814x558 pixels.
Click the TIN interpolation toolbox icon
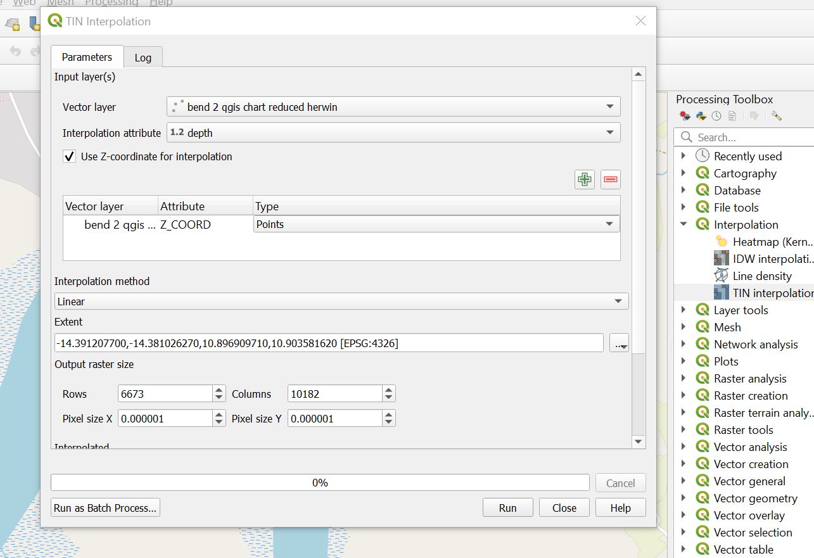(721, 293)
